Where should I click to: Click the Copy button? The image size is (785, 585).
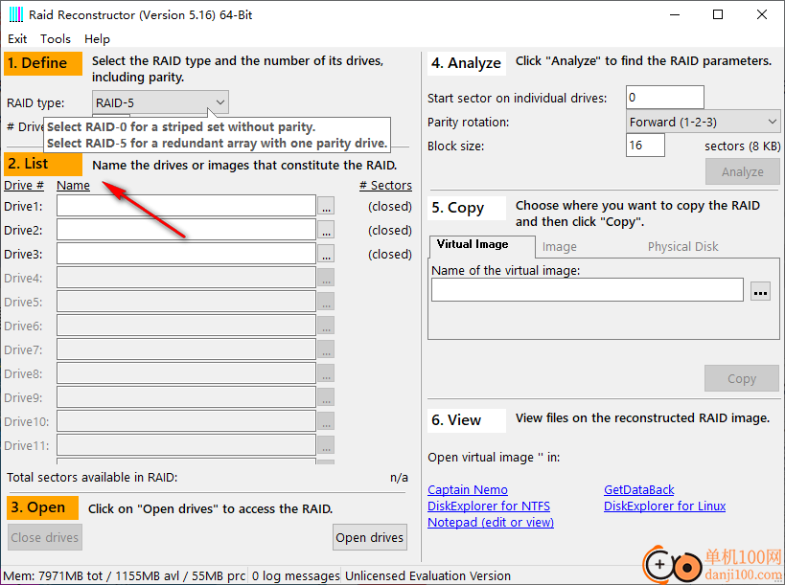click(742, 378)
